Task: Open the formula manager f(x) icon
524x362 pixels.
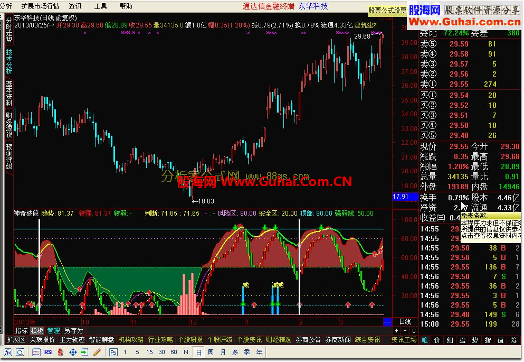Action: tap(8, 352)
